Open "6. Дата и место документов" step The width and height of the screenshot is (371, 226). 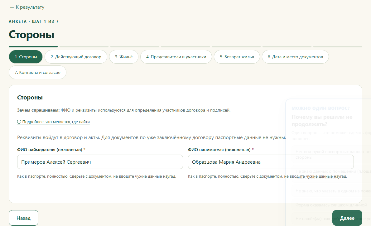pos(295,57)
